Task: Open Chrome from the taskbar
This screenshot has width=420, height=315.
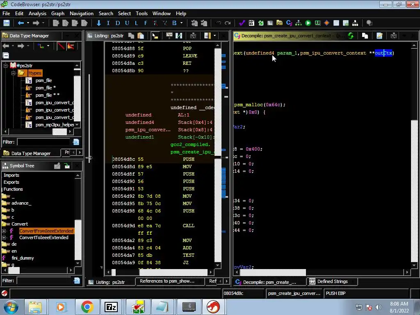Action: tap(87, 307)
